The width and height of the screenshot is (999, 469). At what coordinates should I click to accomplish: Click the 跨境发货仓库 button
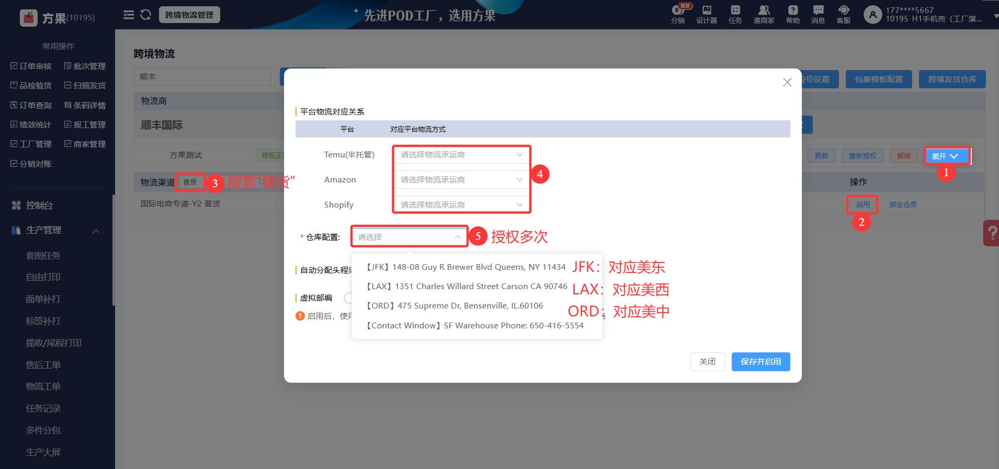coord(952,79)
